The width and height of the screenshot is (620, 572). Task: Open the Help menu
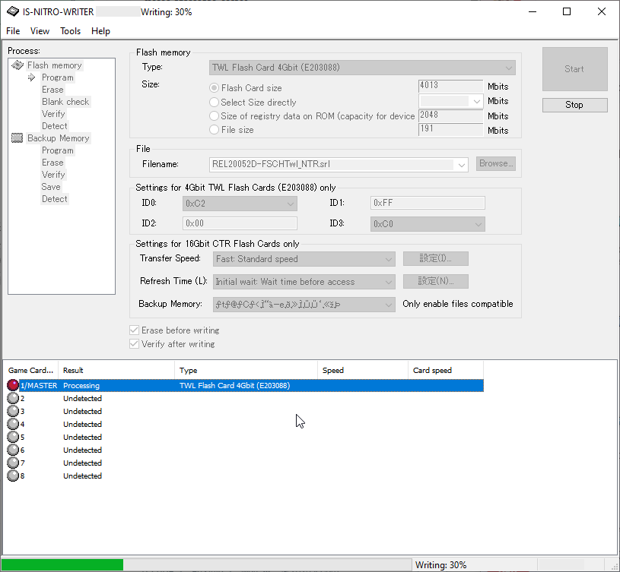[101, 31]
